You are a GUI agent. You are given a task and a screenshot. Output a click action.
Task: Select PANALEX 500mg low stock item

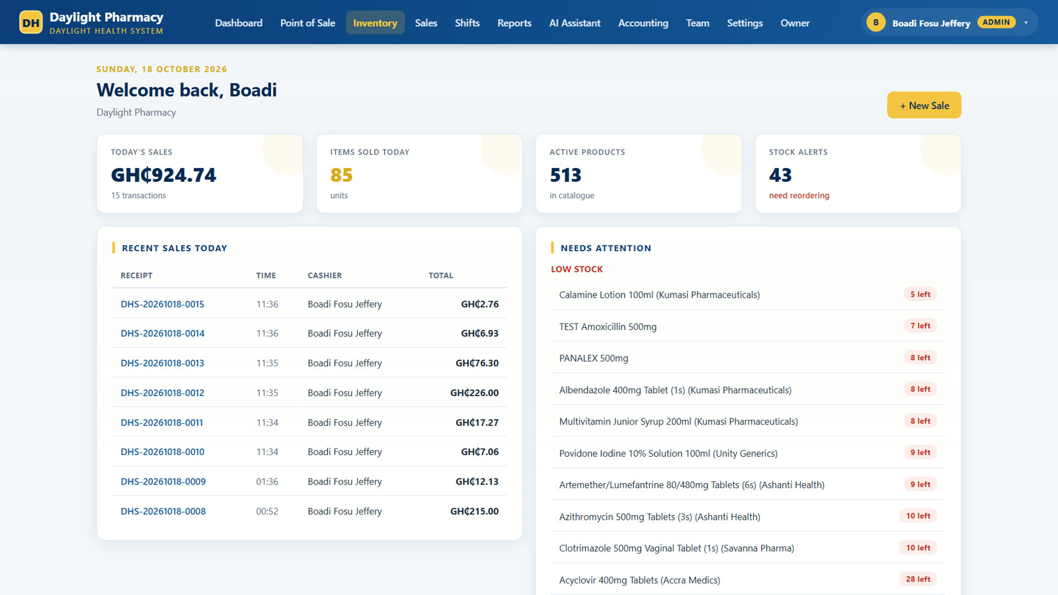tap(748, 358)
